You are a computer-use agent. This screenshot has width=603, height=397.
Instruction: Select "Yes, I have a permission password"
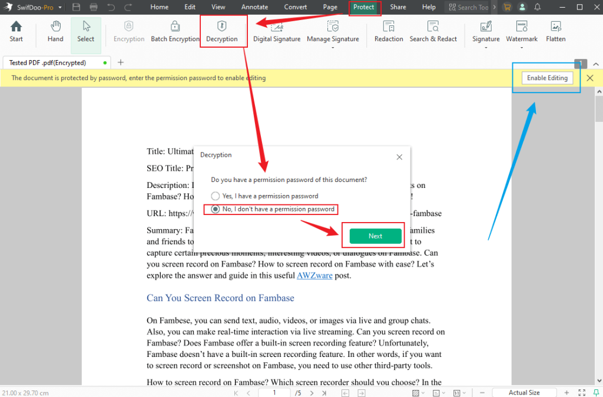pos(216,196)
